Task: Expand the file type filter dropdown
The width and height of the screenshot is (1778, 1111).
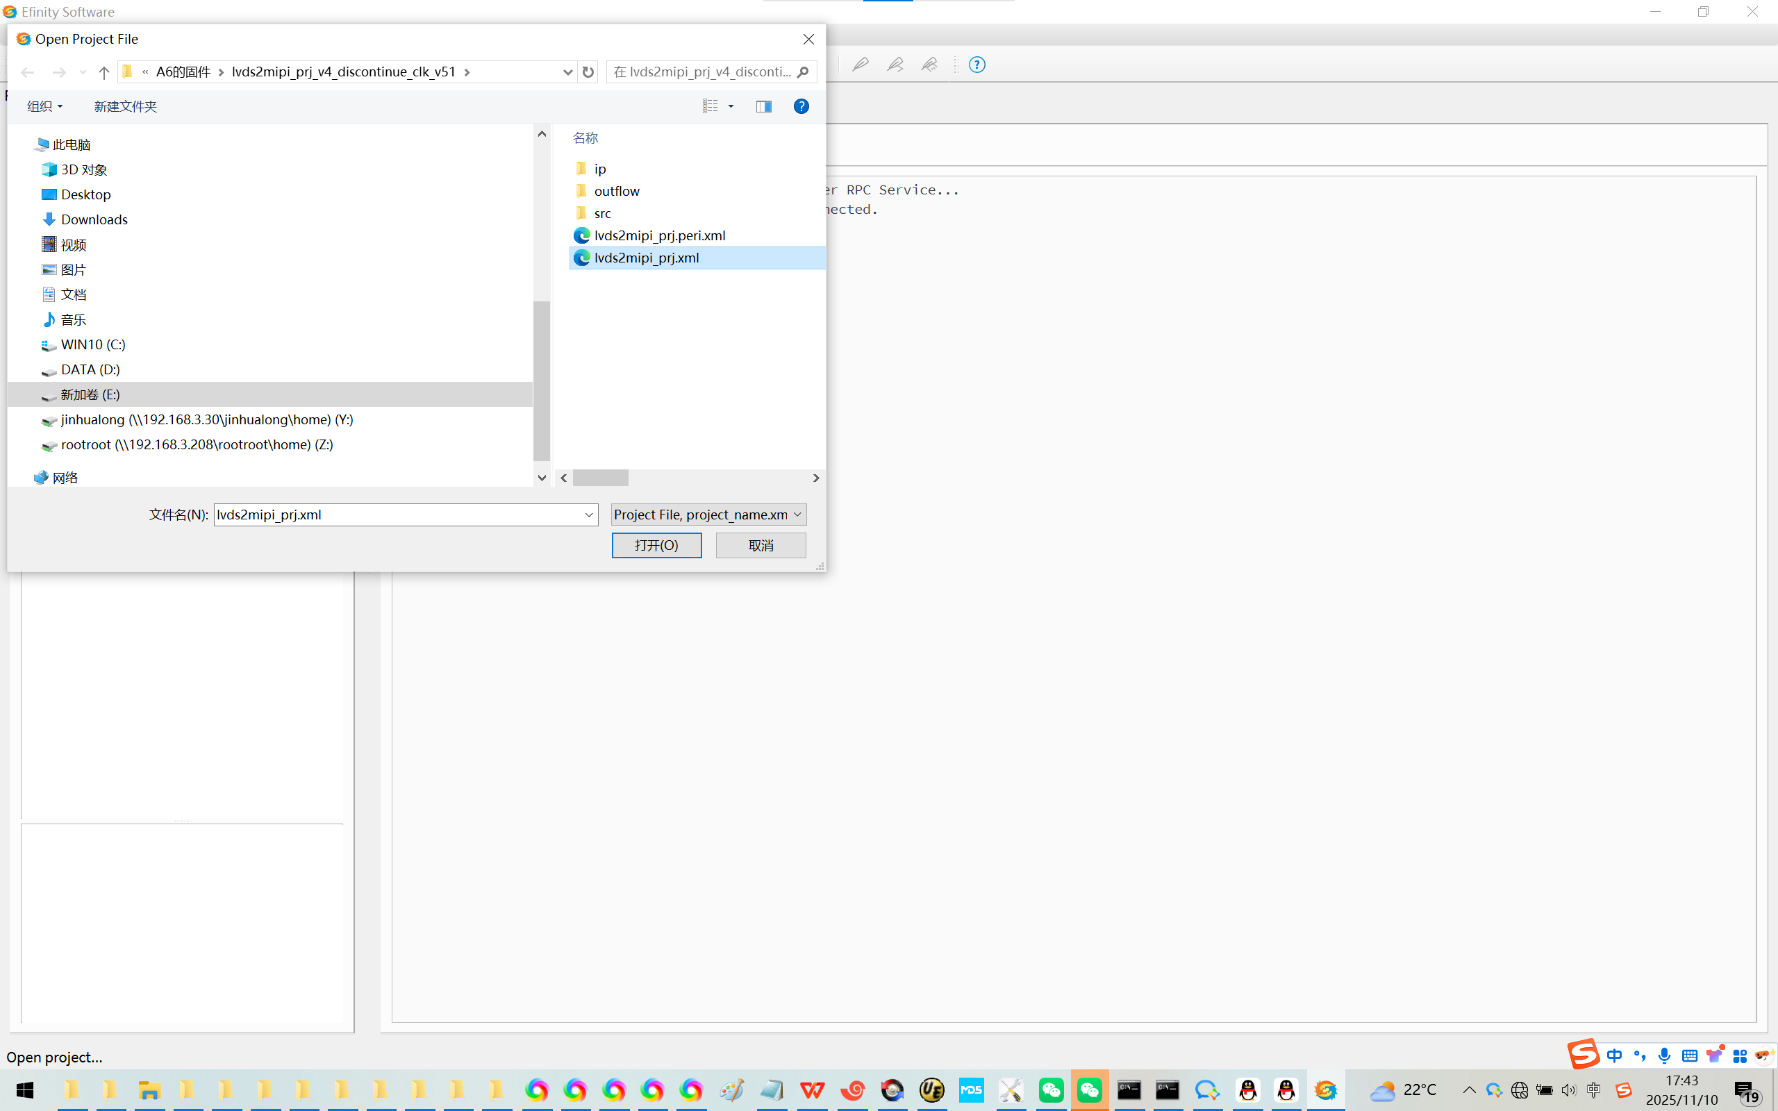Action: pos(797,515)
